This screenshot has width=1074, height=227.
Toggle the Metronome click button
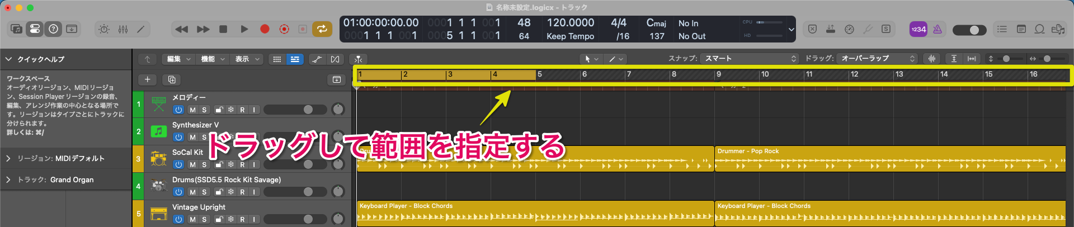938,29
